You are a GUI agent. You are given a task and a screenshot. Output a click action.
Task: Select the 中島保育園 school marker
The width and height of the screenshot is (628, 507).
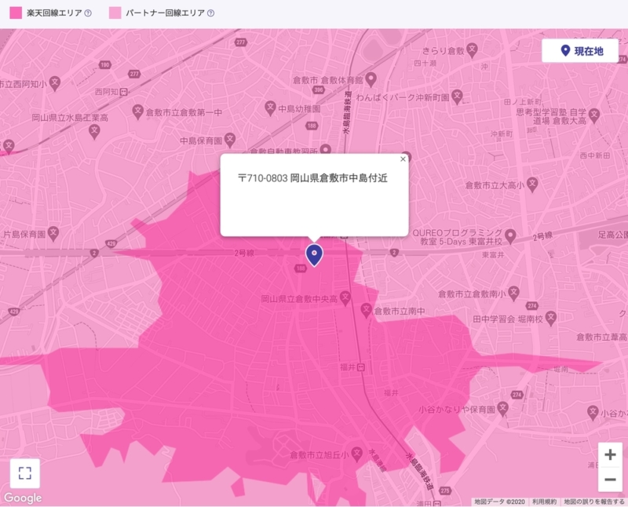pos(229,140)
